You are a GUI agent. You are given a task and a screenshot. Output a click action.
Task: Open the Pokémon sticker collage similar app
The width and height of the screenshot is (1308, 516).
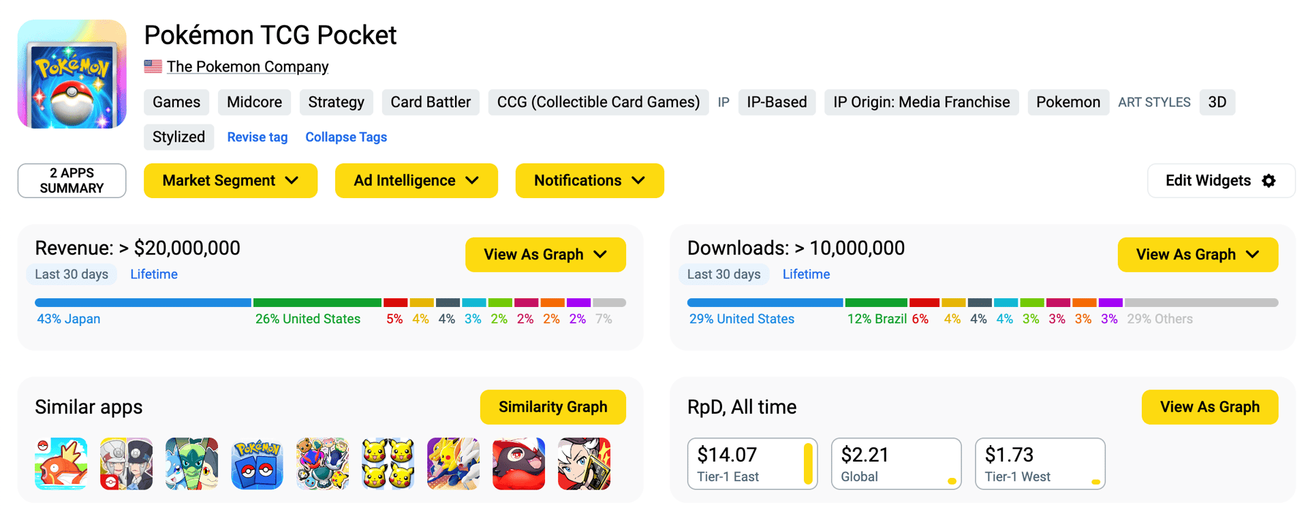(x=323, y=464)
